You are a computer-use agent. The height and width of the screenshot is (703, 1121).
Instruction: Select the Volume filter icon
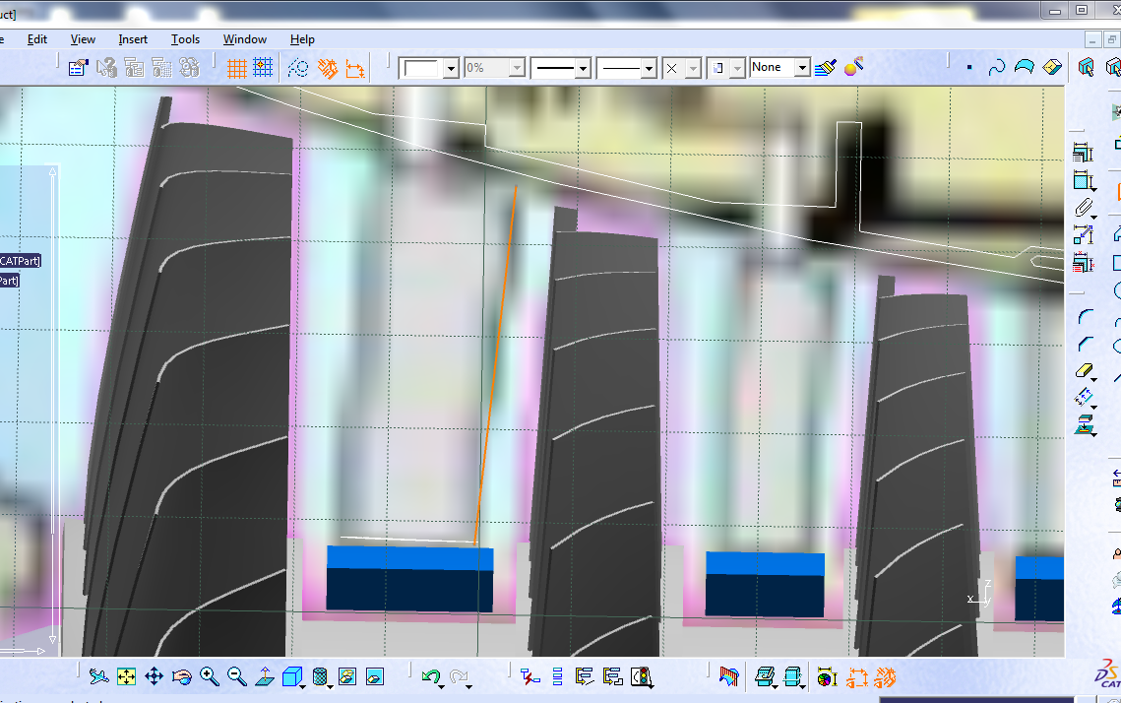point(1052,67)
